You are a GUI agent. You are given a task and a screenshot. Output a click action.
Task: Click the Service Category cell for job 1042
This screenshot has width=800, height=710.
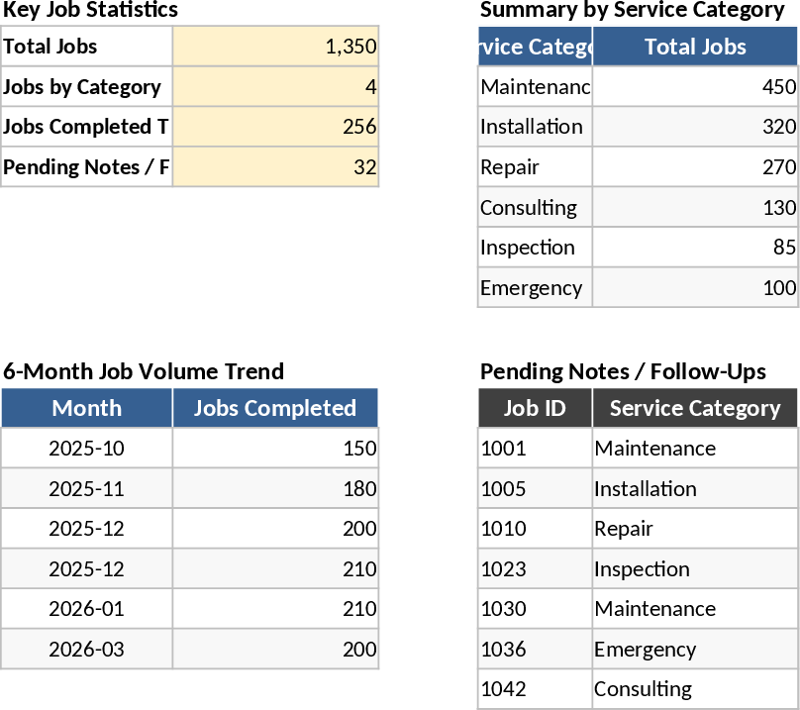pos(695,689)
